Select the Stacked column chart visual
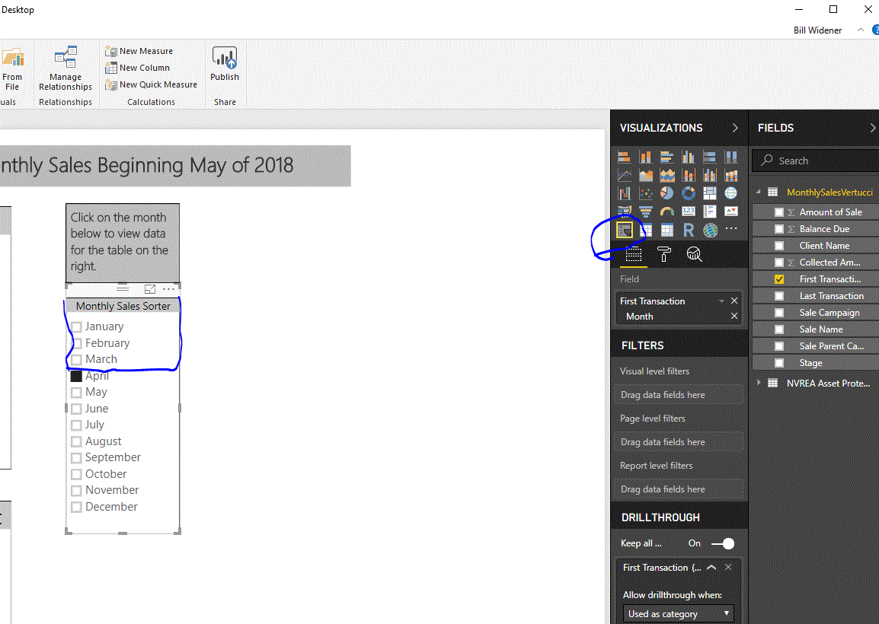This screenshot has height=624, width=879. pos(645,157)
